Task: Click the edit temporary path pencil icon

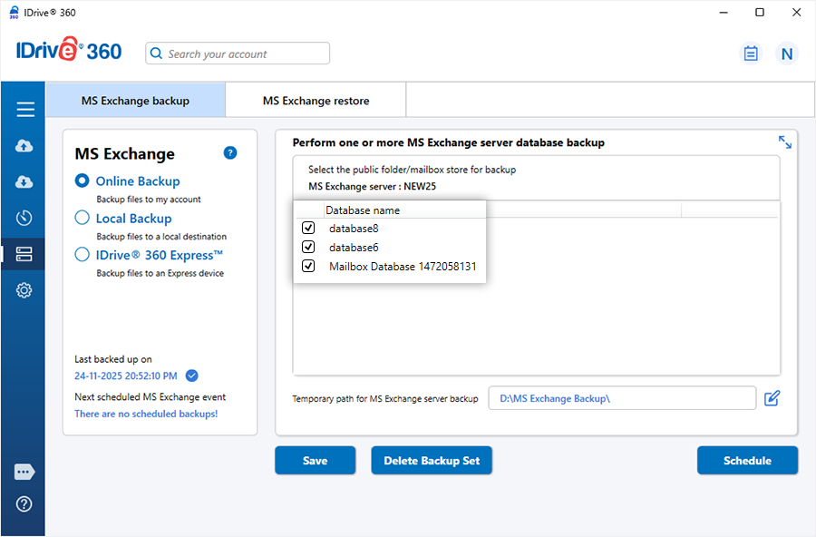Action: point(772,398)
